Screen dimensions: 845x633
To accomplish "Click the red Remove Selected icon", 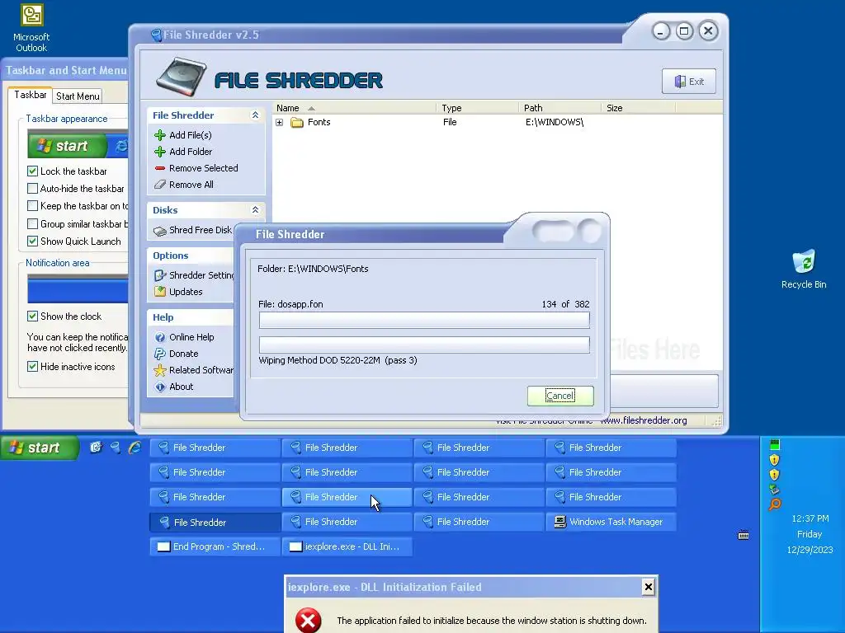I will coord(160,168).
